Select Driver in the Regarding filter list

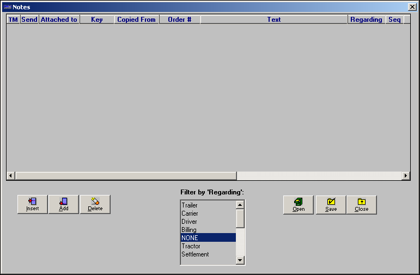point(208,222)
